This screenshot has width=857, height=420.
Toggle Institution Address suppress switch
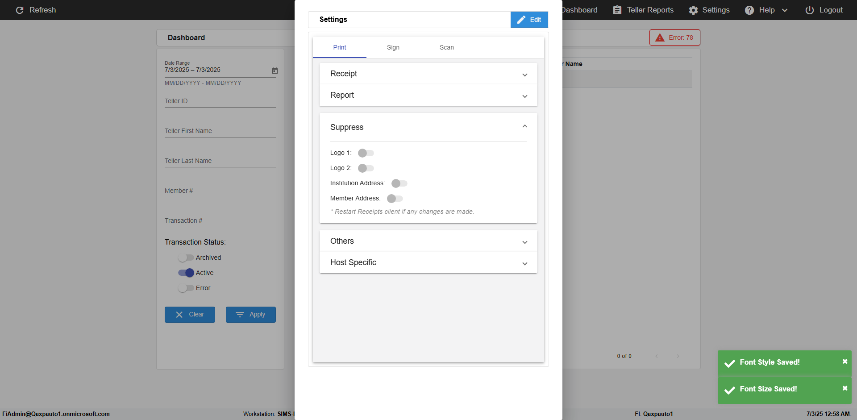coord(399,183)
